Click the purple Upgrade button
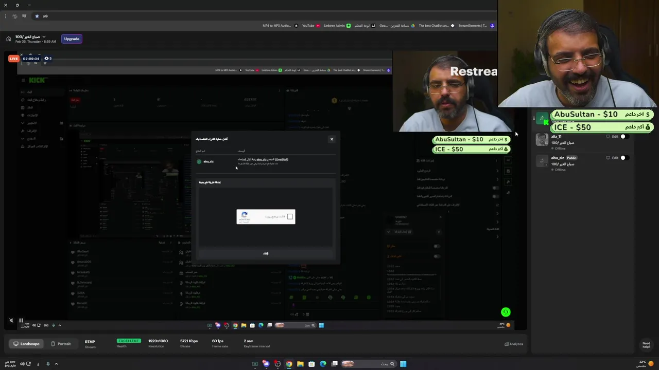 [72, 39]
